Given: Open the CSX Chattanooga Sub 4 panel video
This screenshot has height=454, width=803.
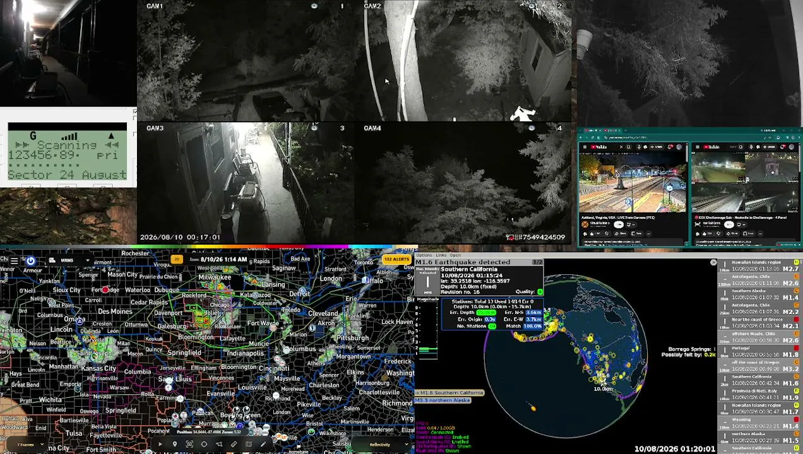Looking at the screenshot, I should click(746, 183).
